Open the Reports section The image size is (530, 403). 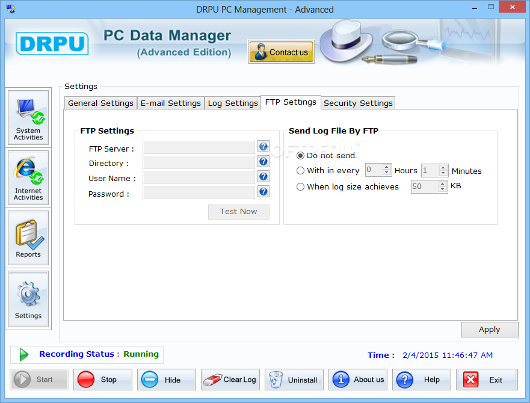[x=28, y=238]
